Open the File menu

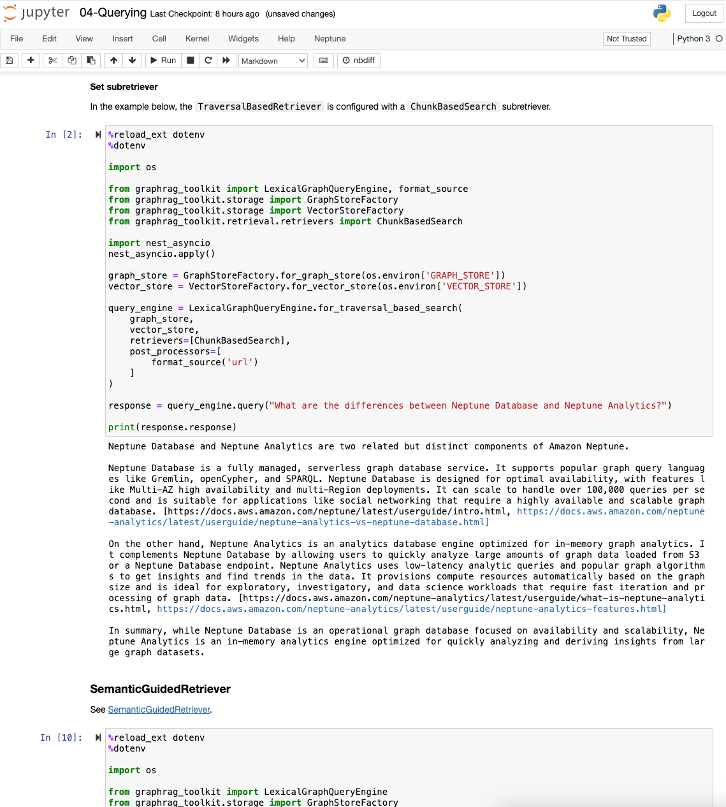coord(17,39)
